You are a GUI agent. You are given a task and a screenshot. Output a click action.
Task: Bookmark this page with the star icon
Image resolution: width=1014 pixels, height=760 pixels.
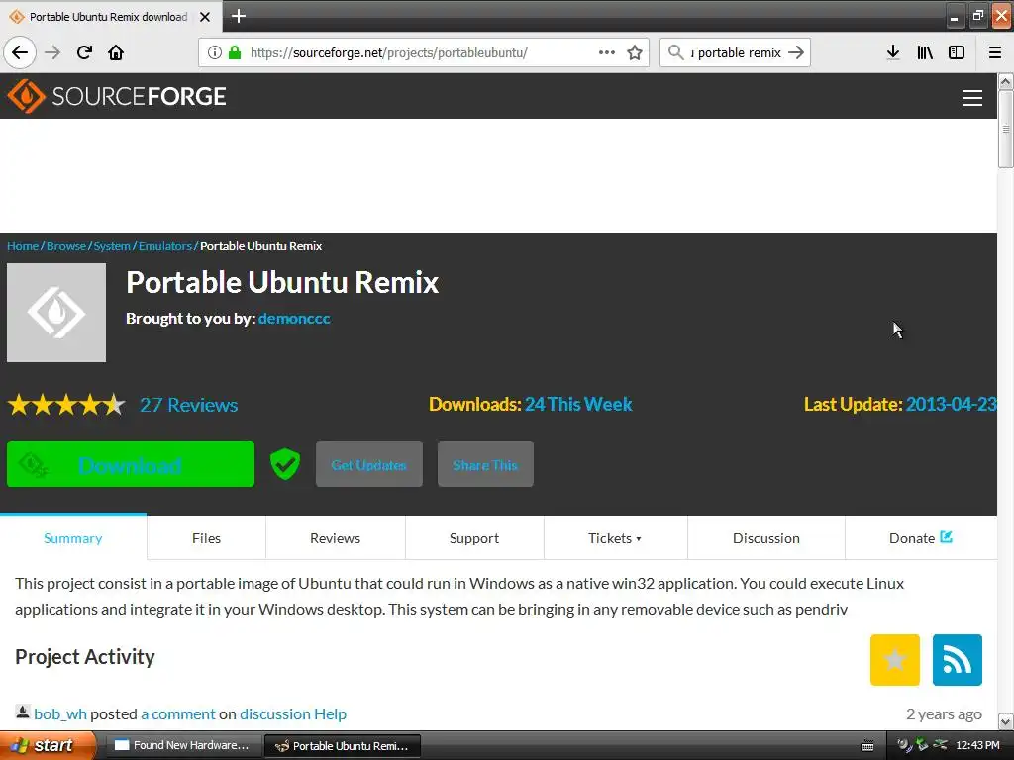coord(635,52)
